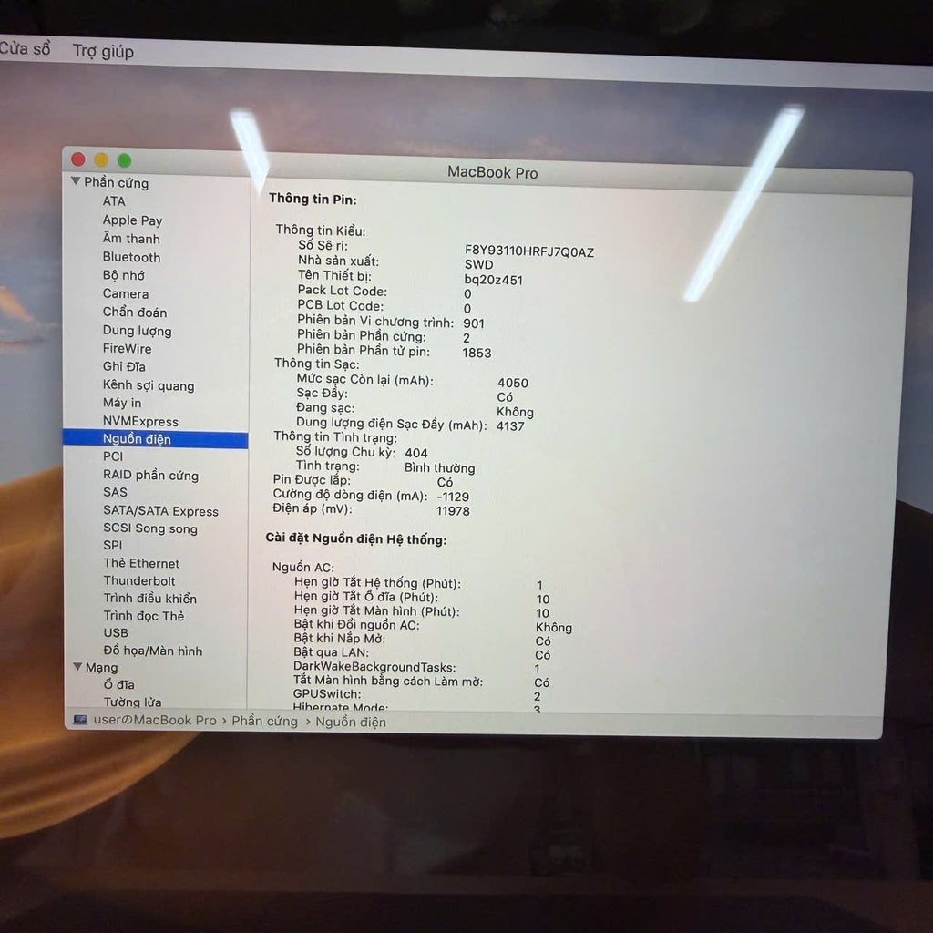
Task: Select SAS in the sidebar
Action: point(115,492)
